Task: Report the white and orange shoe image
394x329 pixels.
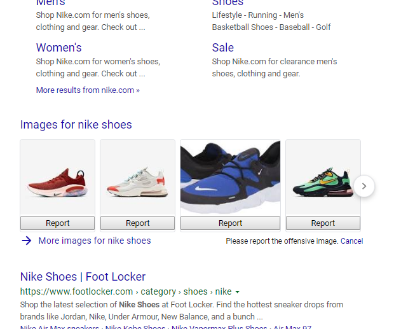Action: pyautogui.click(x=137, y=223)
